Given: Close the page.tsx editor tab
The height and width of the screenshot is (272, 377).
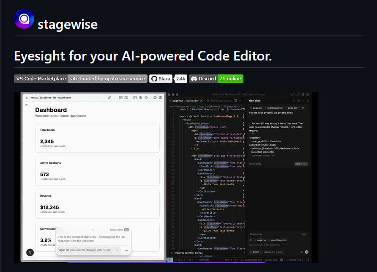Looking at the screenshot, I should coord(201,101).
